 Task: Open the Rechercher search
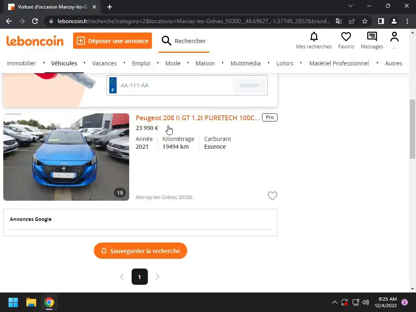pyautogui.click(x=184, y=41)
